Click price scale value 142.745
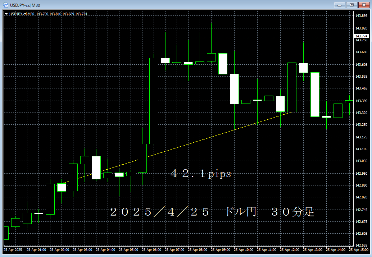The width and height of the screenshot is (372, 257). [x=361, y=210]
